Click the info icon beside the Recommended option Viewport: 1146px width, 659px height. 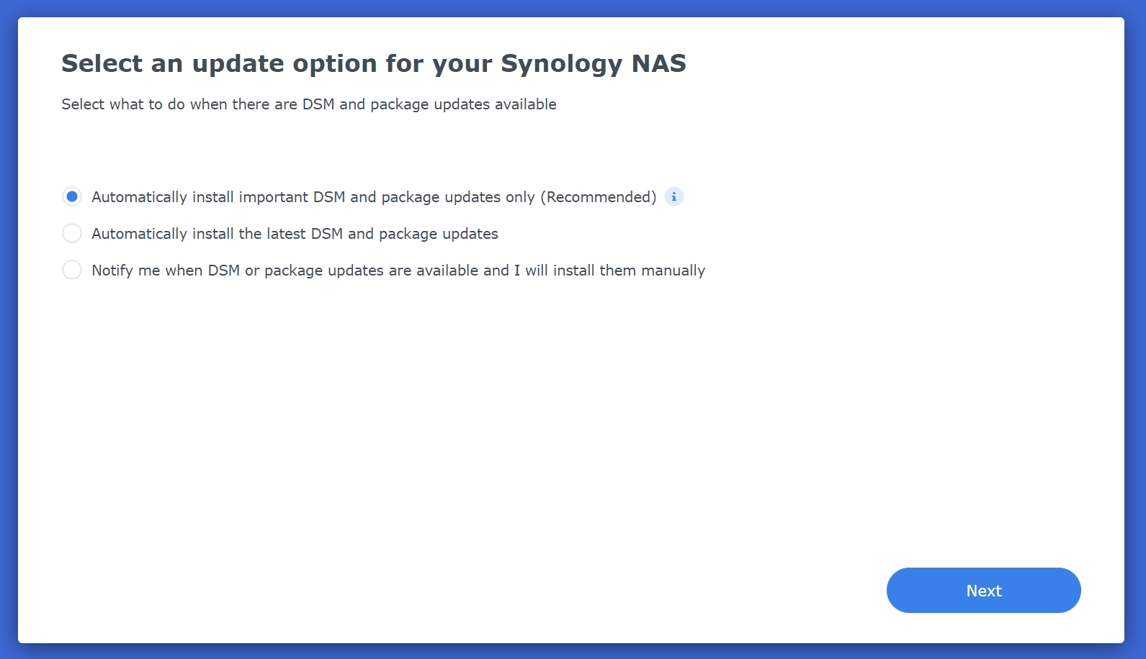(x=673, y=196)
